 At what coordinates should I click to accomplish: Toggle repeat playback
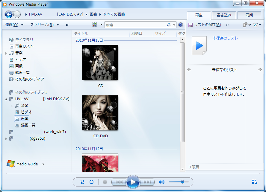point(91,182)
